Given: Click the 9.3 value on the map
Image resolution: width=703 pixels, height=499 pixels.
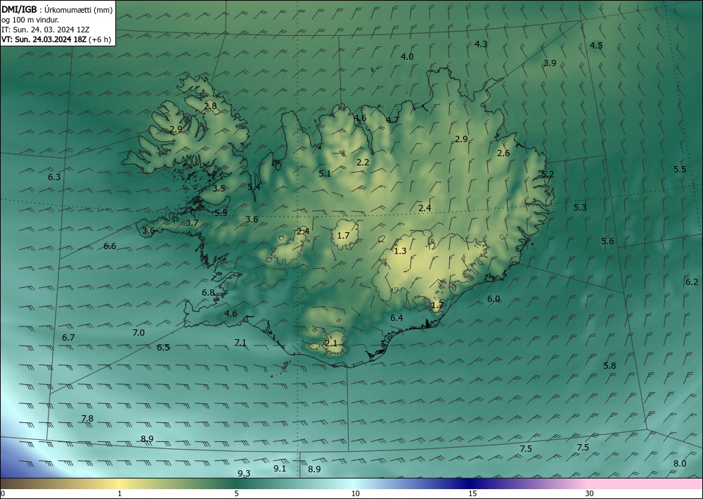Looking at the screenshot, I should coord(244,474).
